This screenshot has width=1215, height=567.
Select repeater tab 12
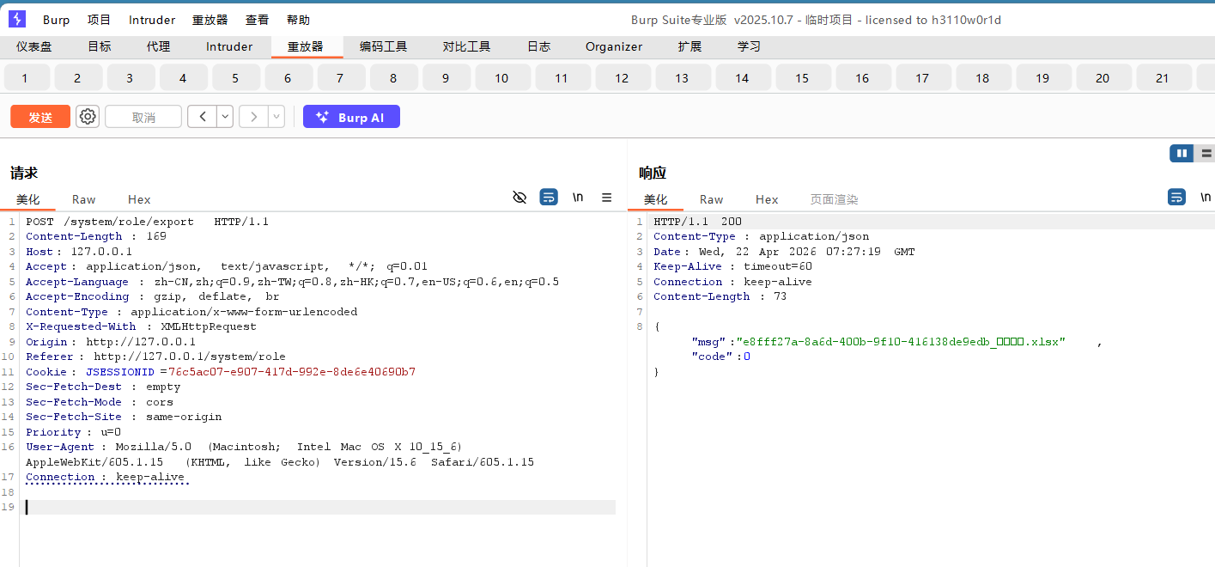pyautogui.click(x=622, y=78)
